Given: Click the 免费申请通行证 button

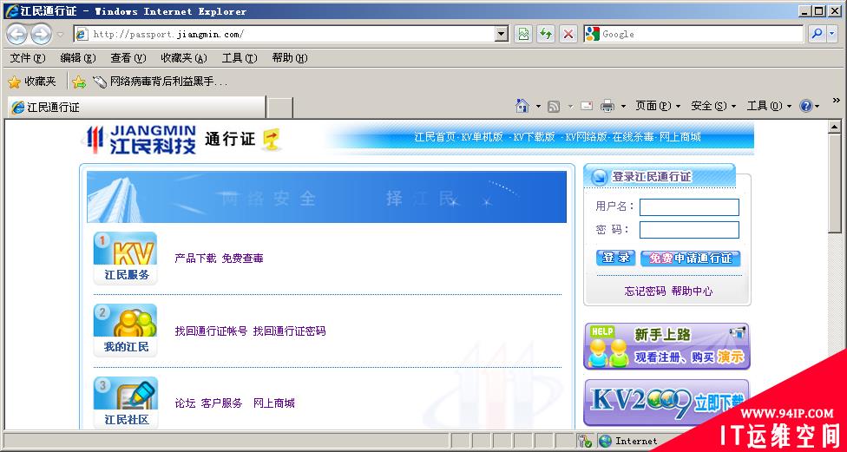Looking at the screenshot, I should pyautogui.click(x=690, y=259).
